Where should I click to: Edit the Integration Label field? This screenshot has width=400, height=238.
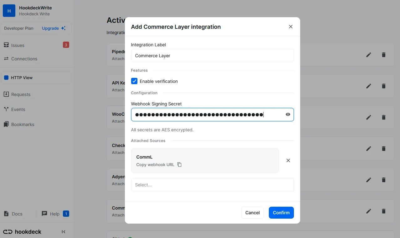point(212,56)
